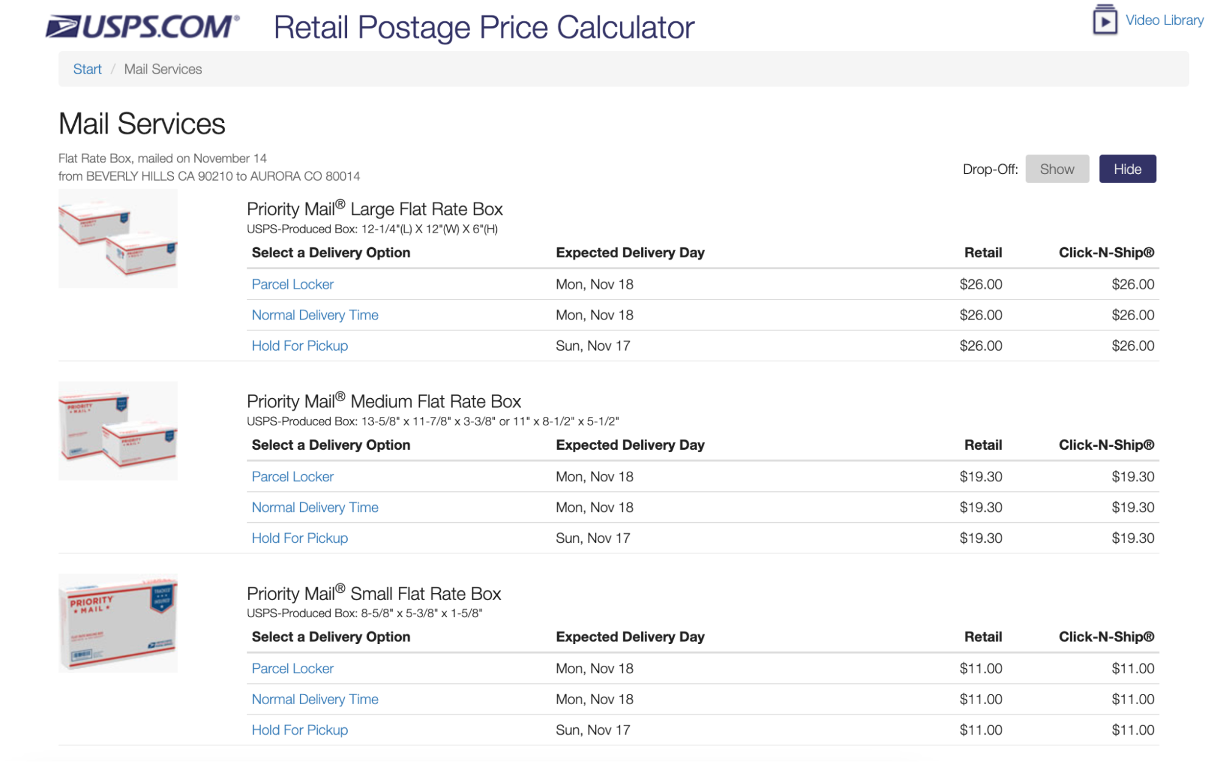Click Priority Mail Small Flat Rate Box heading

point(374,593)
